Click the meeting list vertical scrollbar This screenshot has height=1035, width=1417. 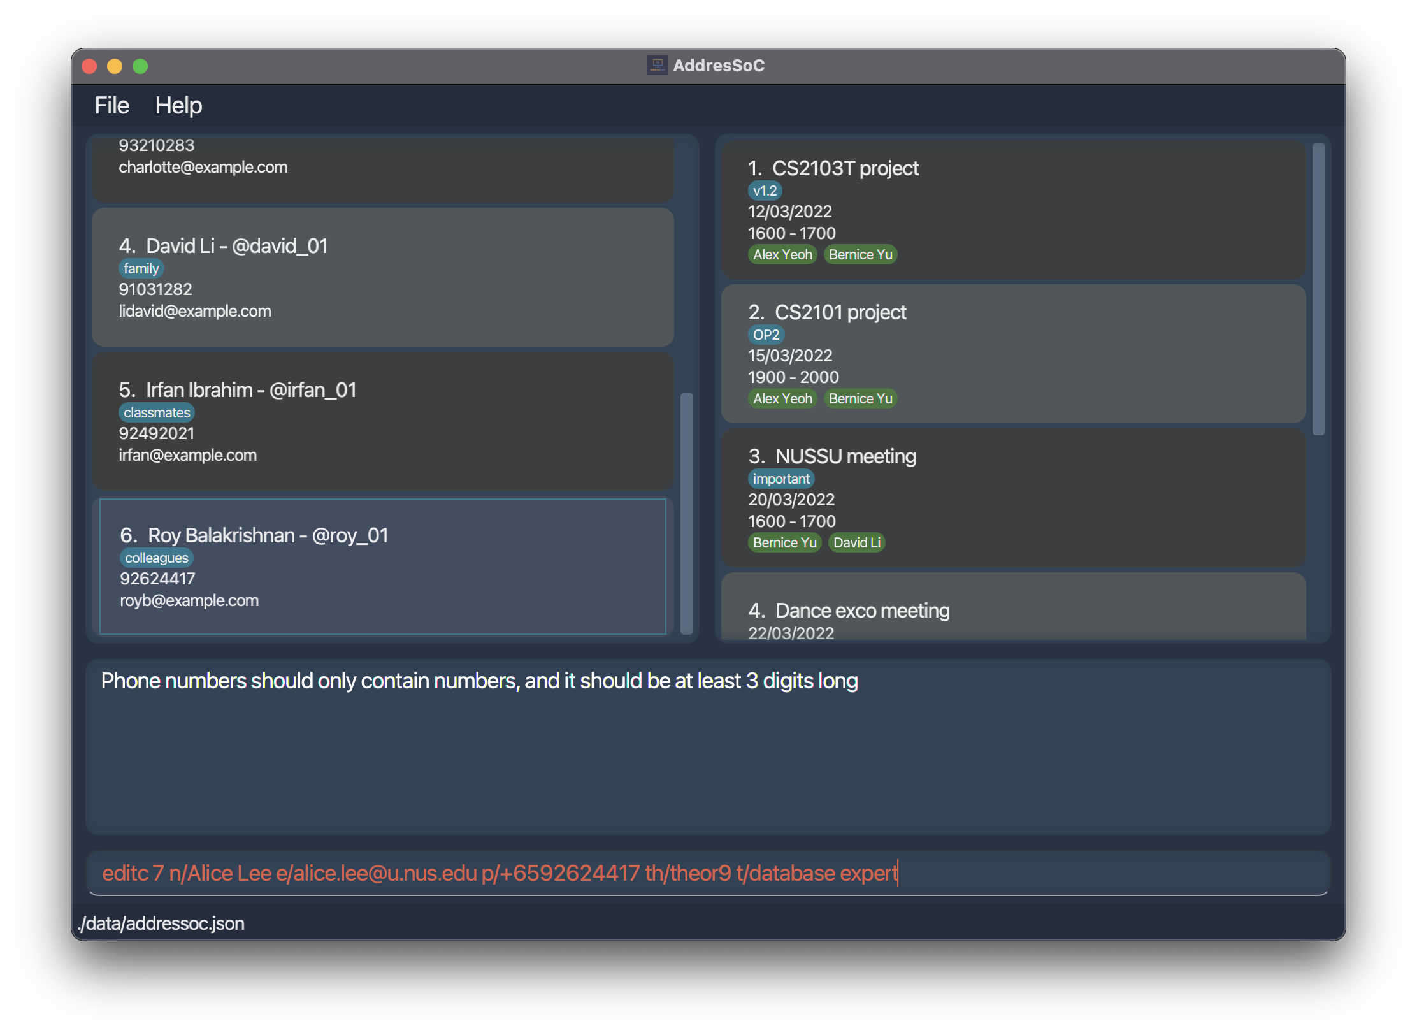click(x=1318, y=289)
